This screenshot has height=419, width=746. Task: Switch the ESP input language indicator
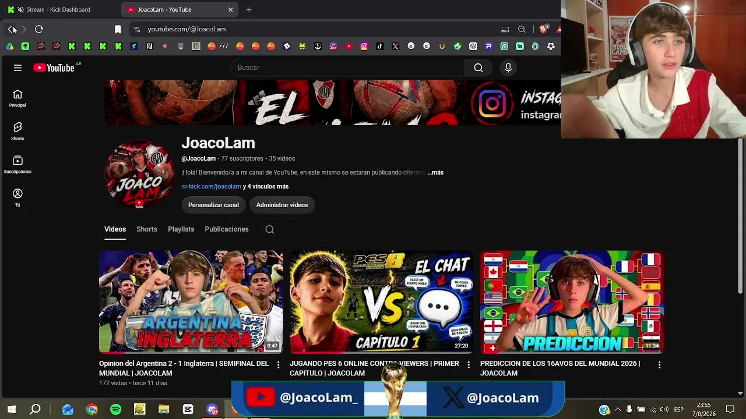[x=679, y=410]
